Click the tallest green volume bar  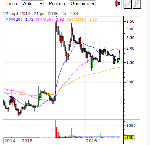55,129
